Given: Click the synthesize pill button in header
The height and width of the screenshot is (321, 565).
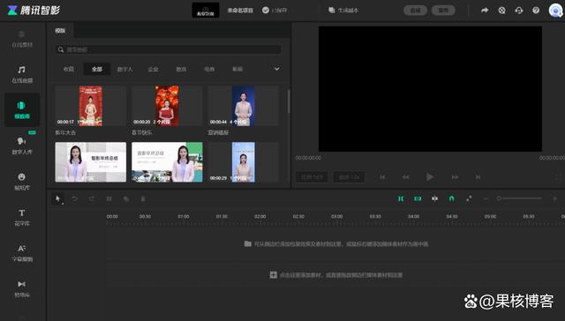Looking at the screenshot, I should [x=416, y=11].
